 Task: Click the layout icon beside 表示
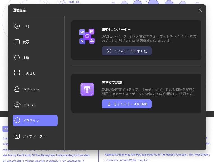tap(17, 42)
